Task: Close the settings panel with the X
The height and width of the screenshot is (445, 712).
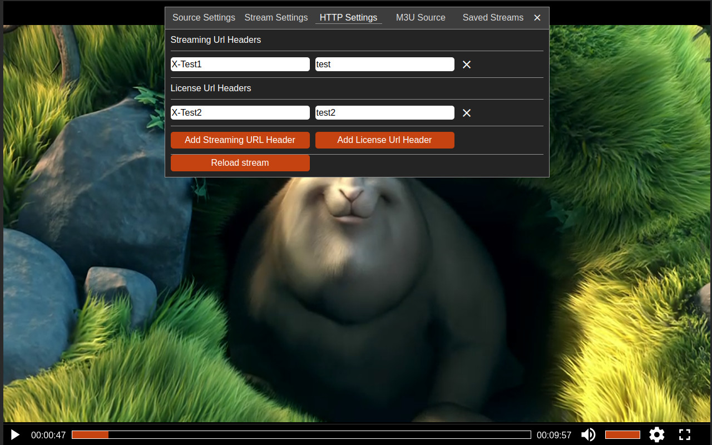Action: point(537,18)
